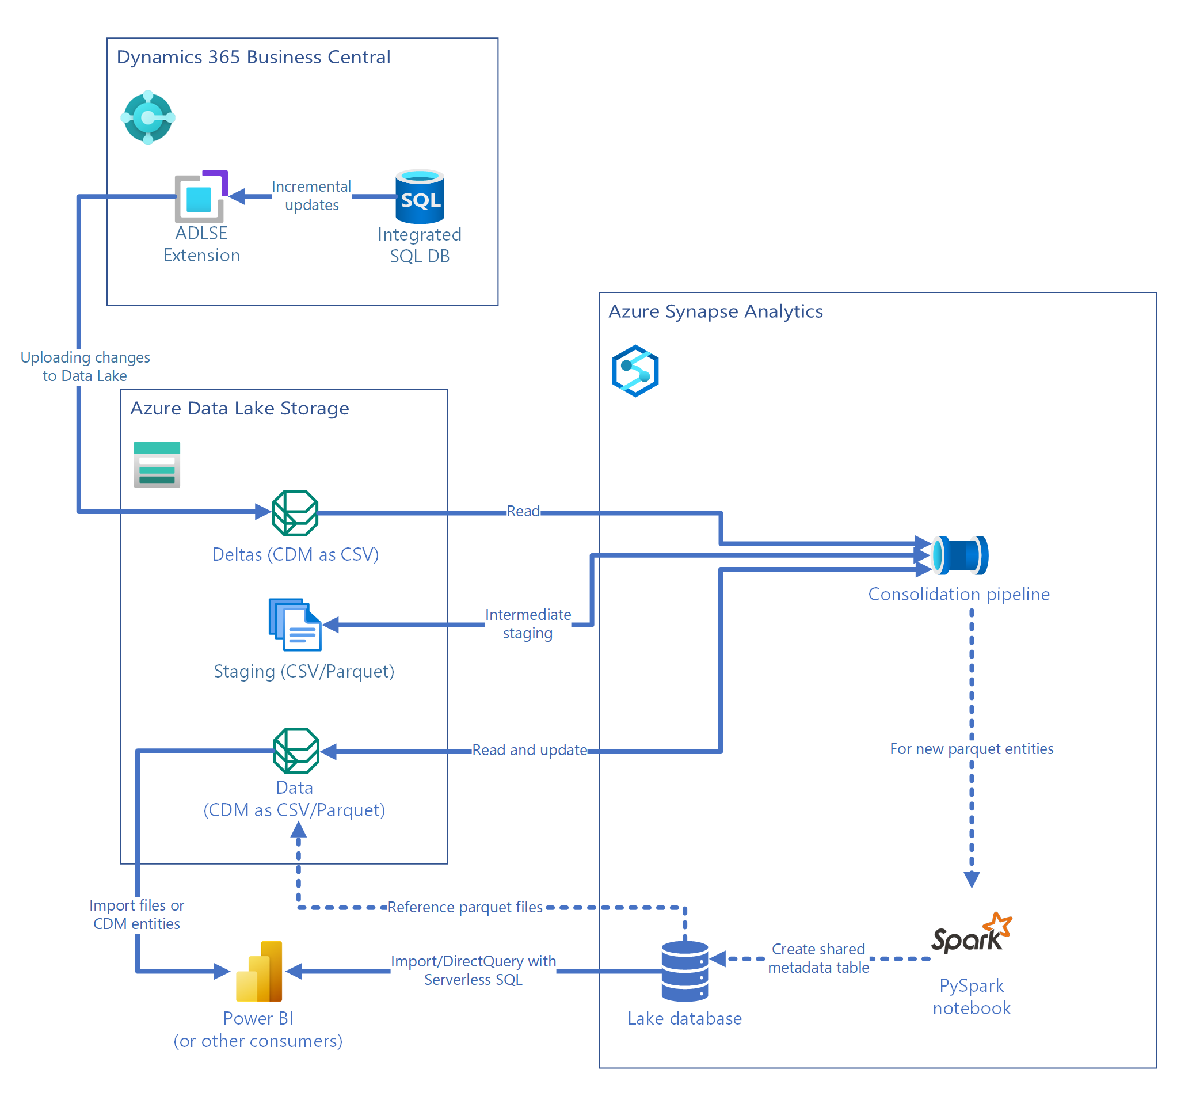Click the 'Incremental updates' arrow label
Image resolution: width=1196 pixels, height=1096 pixels.
(311, 196)
